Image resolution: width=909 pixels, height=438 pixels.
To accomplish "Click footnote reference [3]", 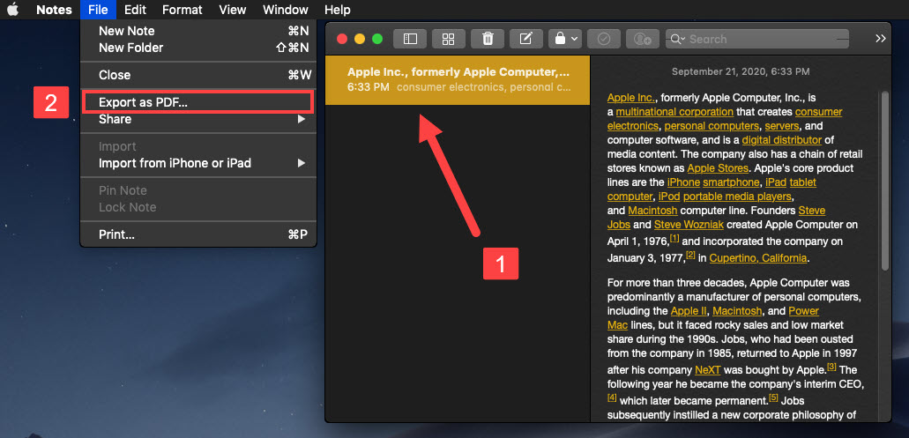I will coord(831,366).
